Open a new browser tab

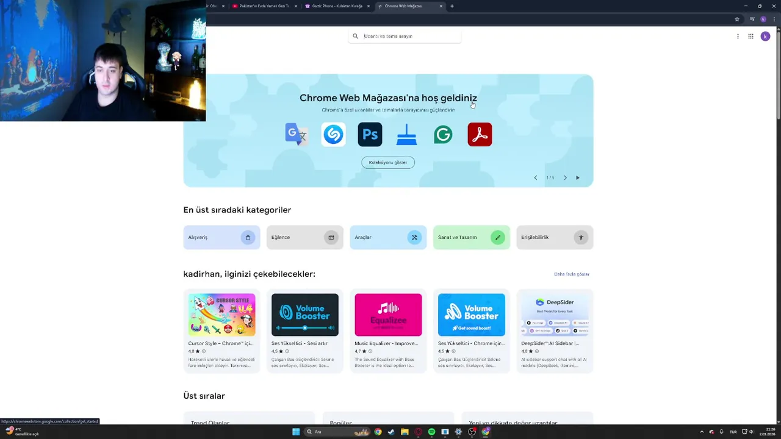pos(452,6)
